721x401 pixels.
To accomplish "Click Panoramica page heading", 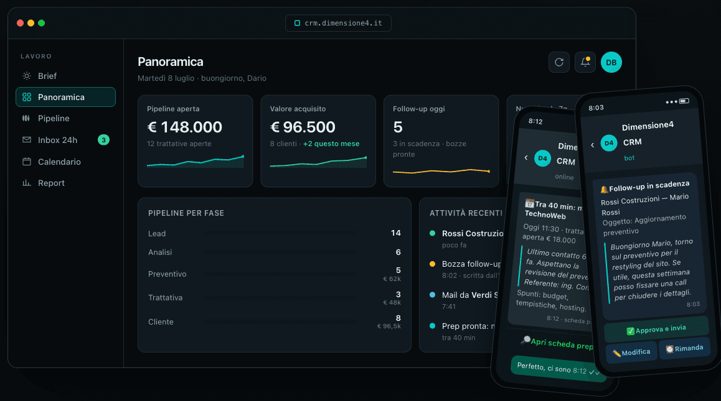I will click(171, 62).
